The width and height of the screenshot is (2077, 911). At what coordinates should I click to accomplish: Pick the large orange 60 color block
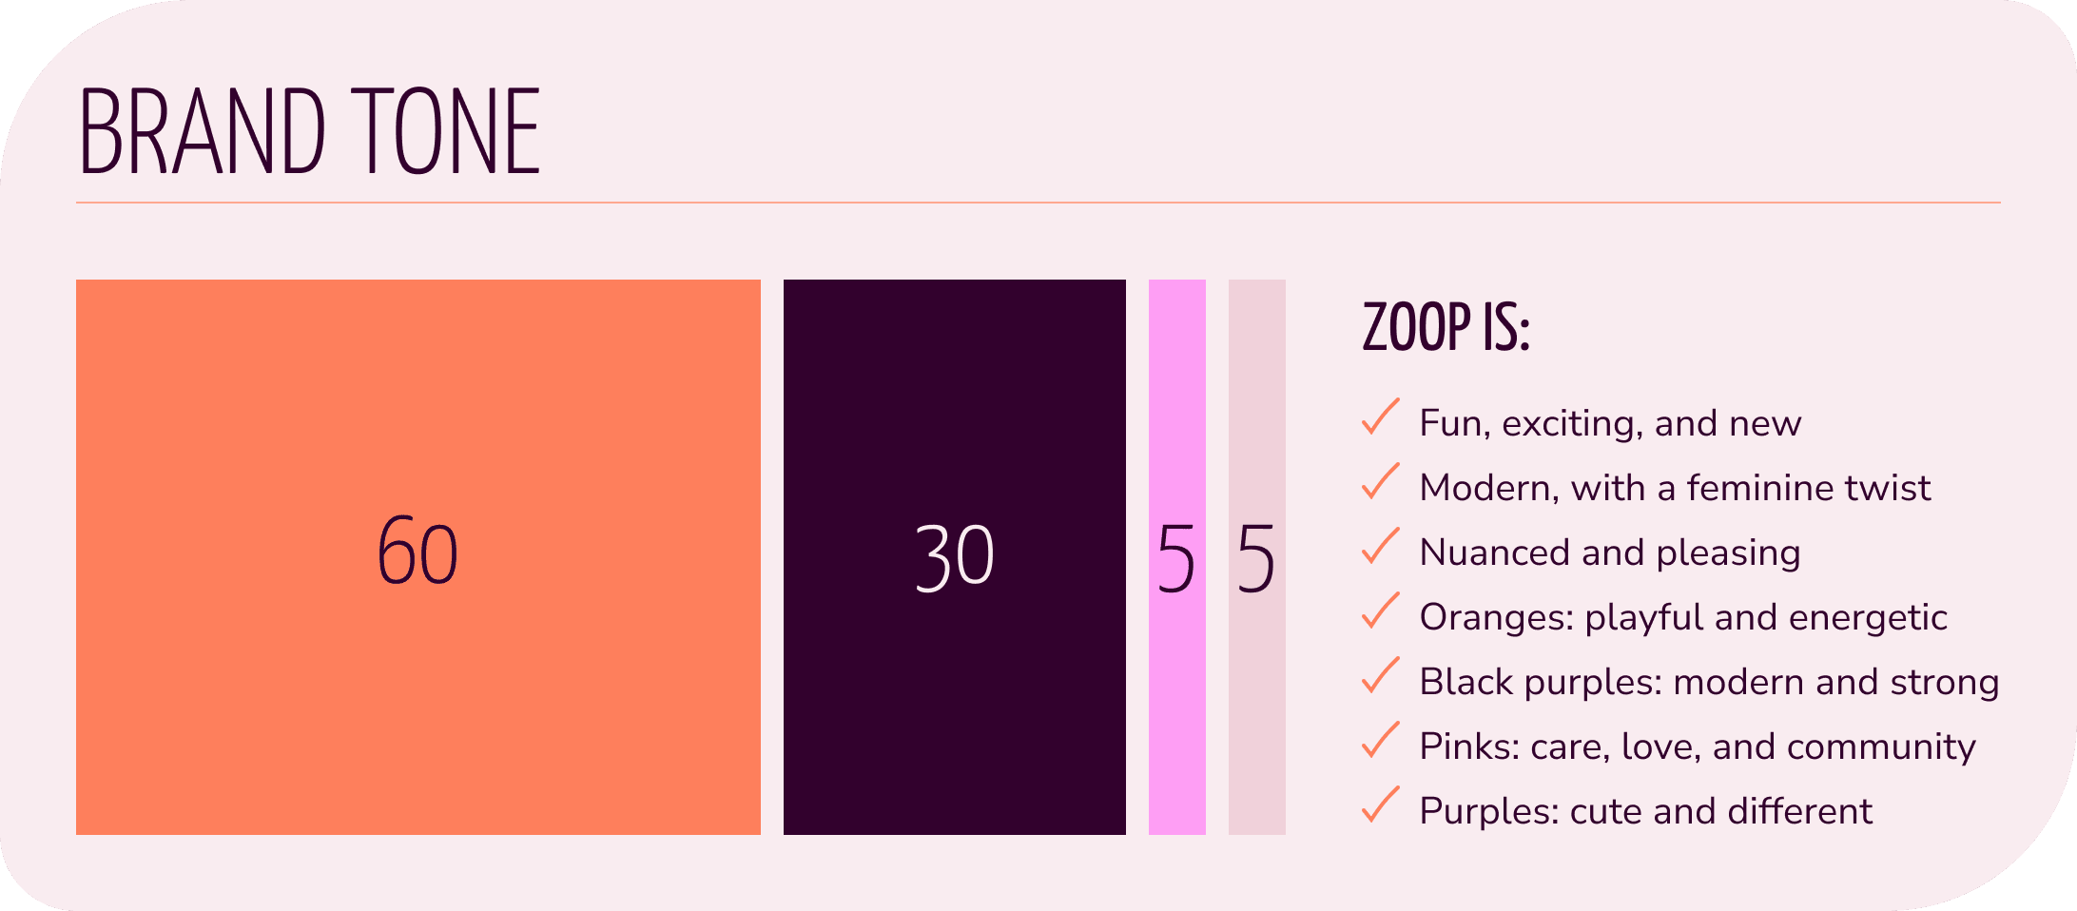coord(418,557)
